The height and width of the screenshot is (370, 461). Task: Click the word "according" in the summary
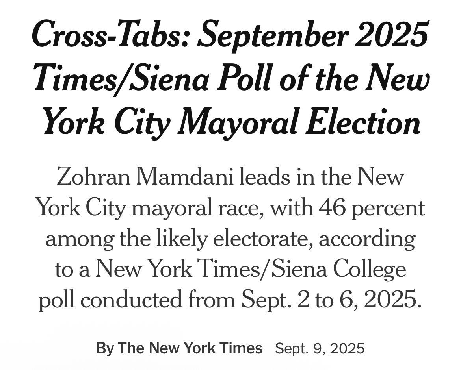[367, 239]
